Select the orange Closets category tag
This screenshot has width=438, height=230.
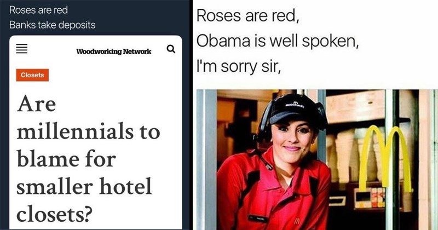[x=32, y=75]
